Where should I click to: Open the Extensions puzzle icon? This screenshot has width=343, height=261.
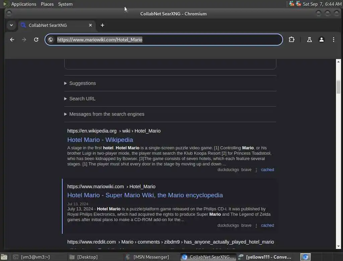click(x=292, y=40)
